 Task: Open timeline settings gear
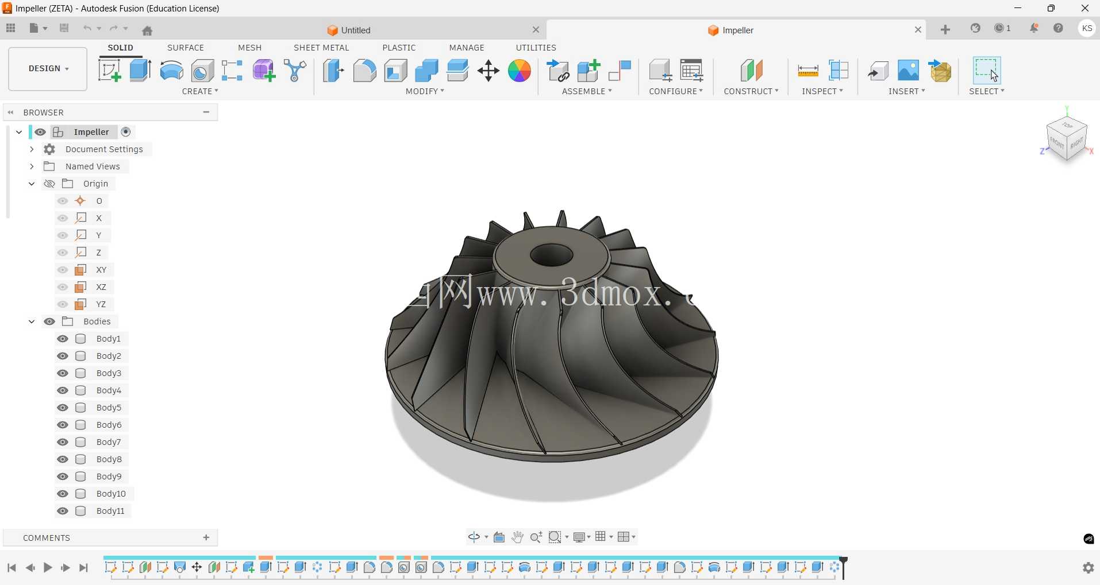tap(1088, 568)
